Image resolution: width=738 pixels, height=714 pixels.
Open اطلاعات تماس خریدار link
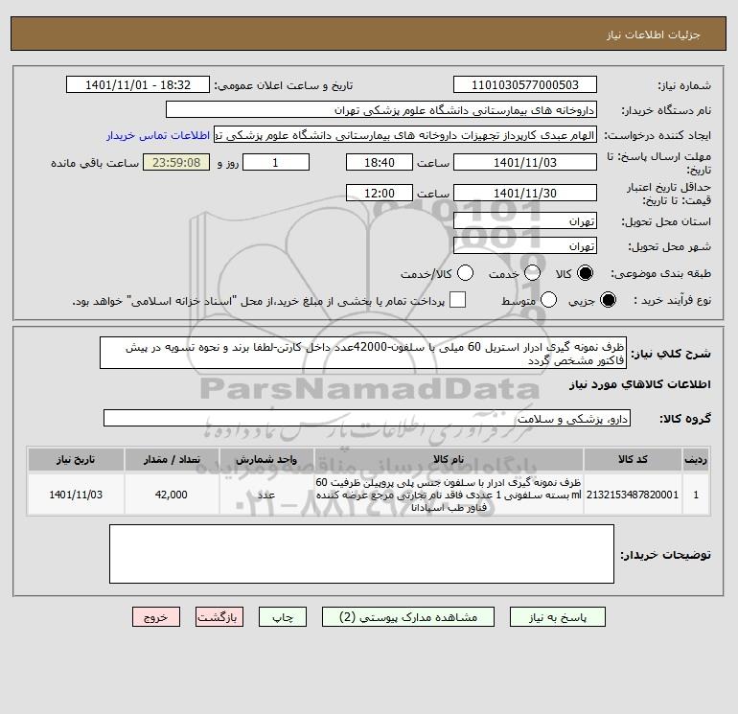point(158,135)
